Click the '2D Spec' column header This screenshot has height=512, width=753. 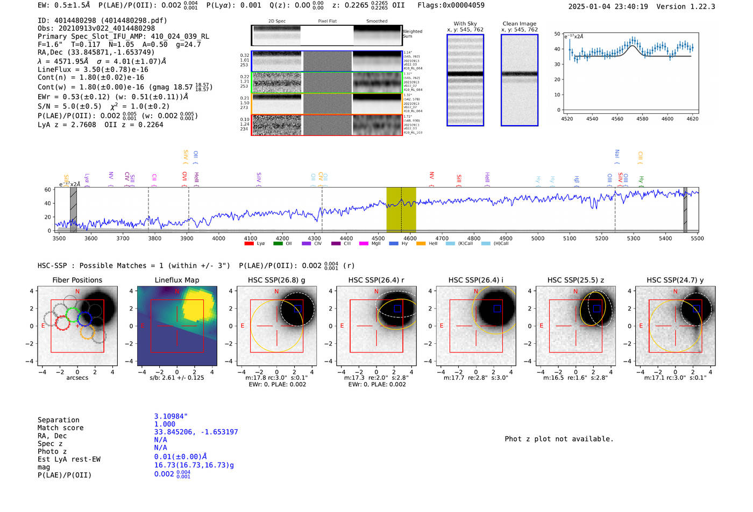(x=277, y=21)
